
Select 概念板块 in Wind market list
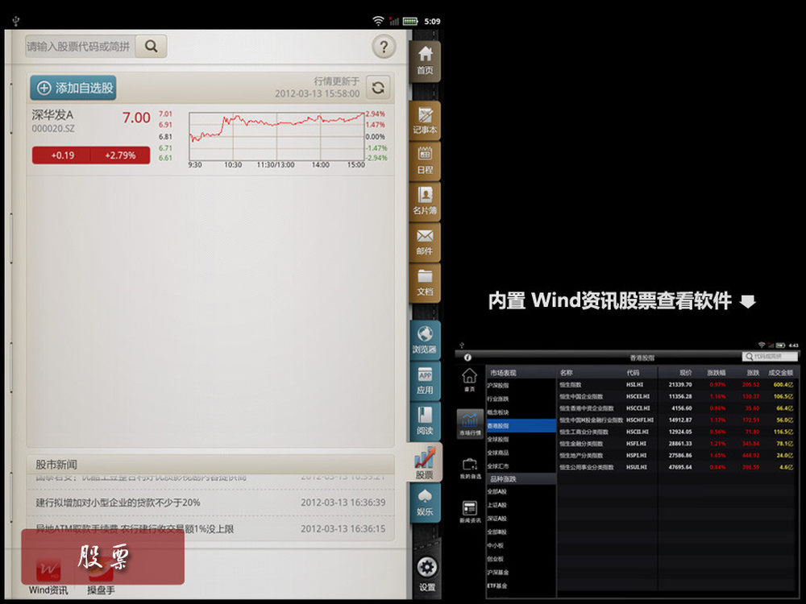(497, 412)
